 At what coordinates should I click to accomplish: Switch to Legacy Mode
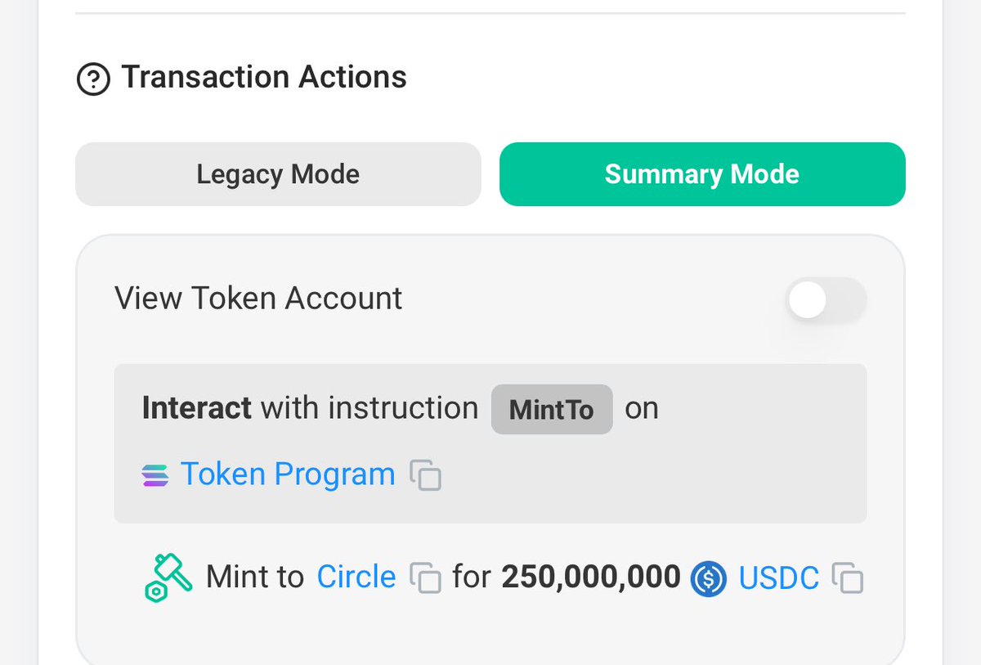[278, 173]
